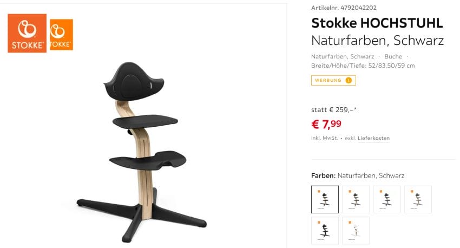
Task: Click the small partially hidden Stokke logo
Action: (x=62, y=35)
